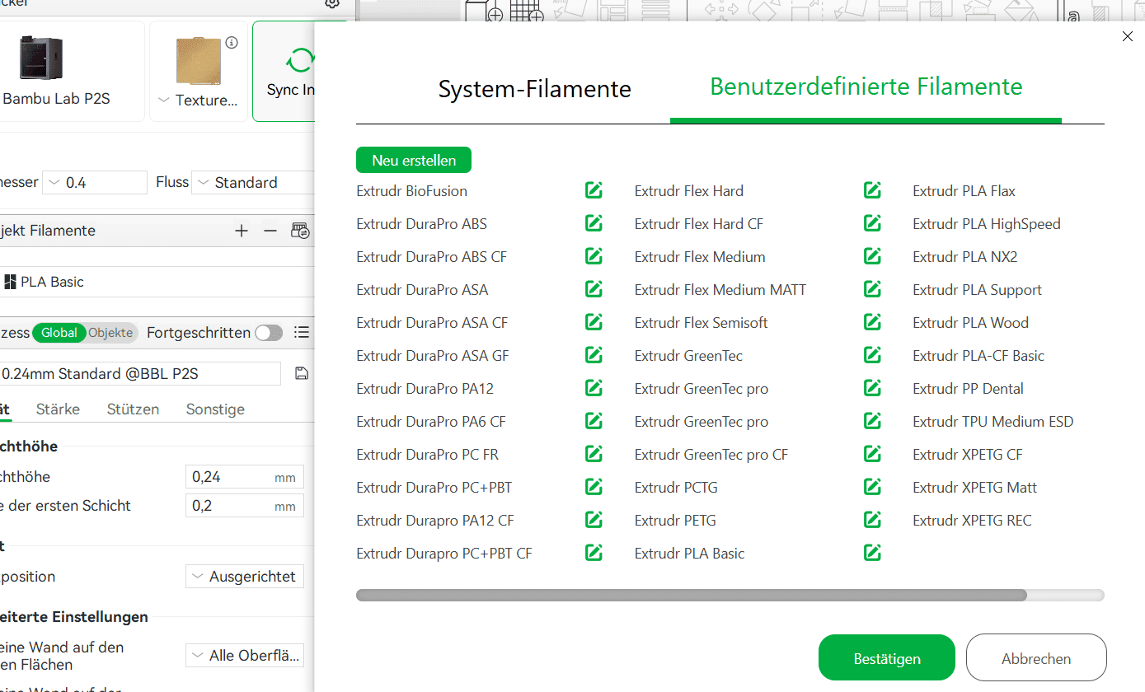Edit Extrudr Flex Hard CF filament
The height and width of the screenshot is (692, 1145).
872,223
